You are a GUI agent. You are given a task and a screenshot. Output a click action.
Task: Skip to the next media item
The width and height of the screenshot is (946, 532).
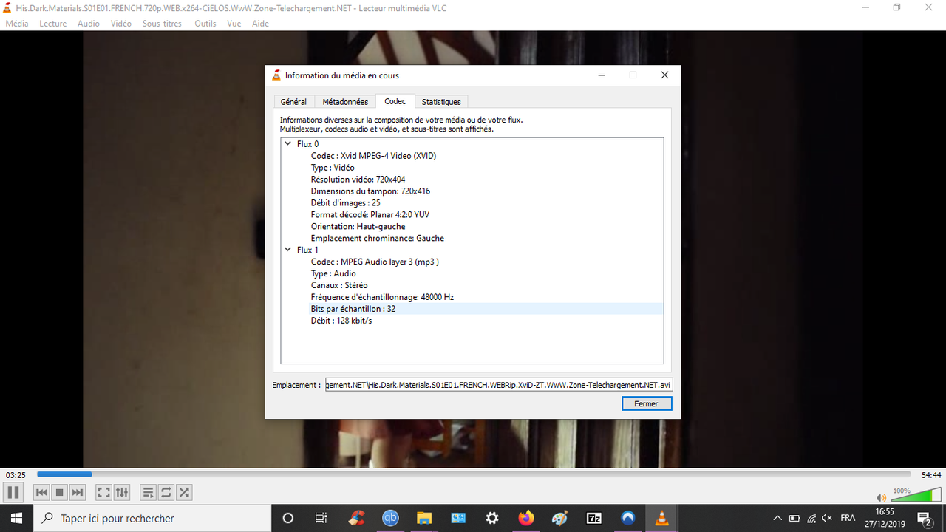coord(78,492)
